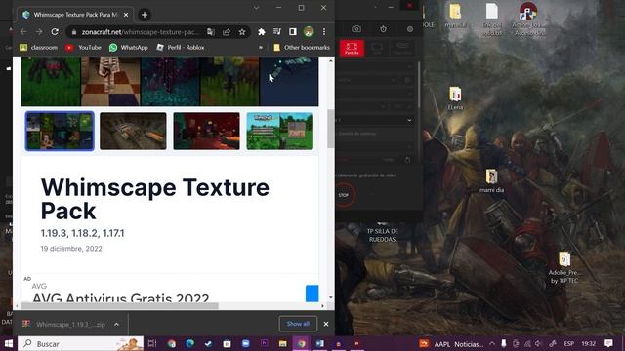Open Zoom from taskbar

pos(246,343)
